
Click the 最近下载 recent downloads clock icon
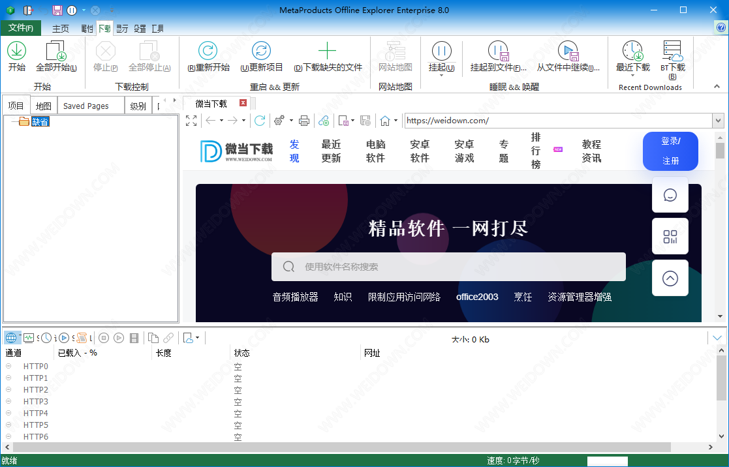point(633,51)
